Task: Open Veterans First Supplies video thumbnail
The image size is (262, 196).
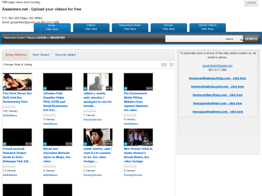Action: coord(58,82)
